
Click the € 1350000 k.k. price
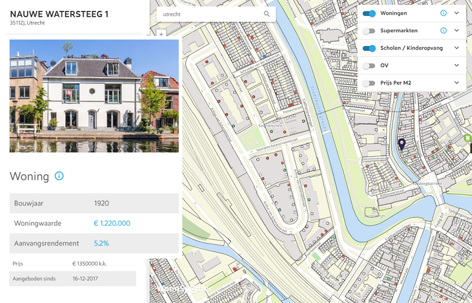tap(90, 264)
